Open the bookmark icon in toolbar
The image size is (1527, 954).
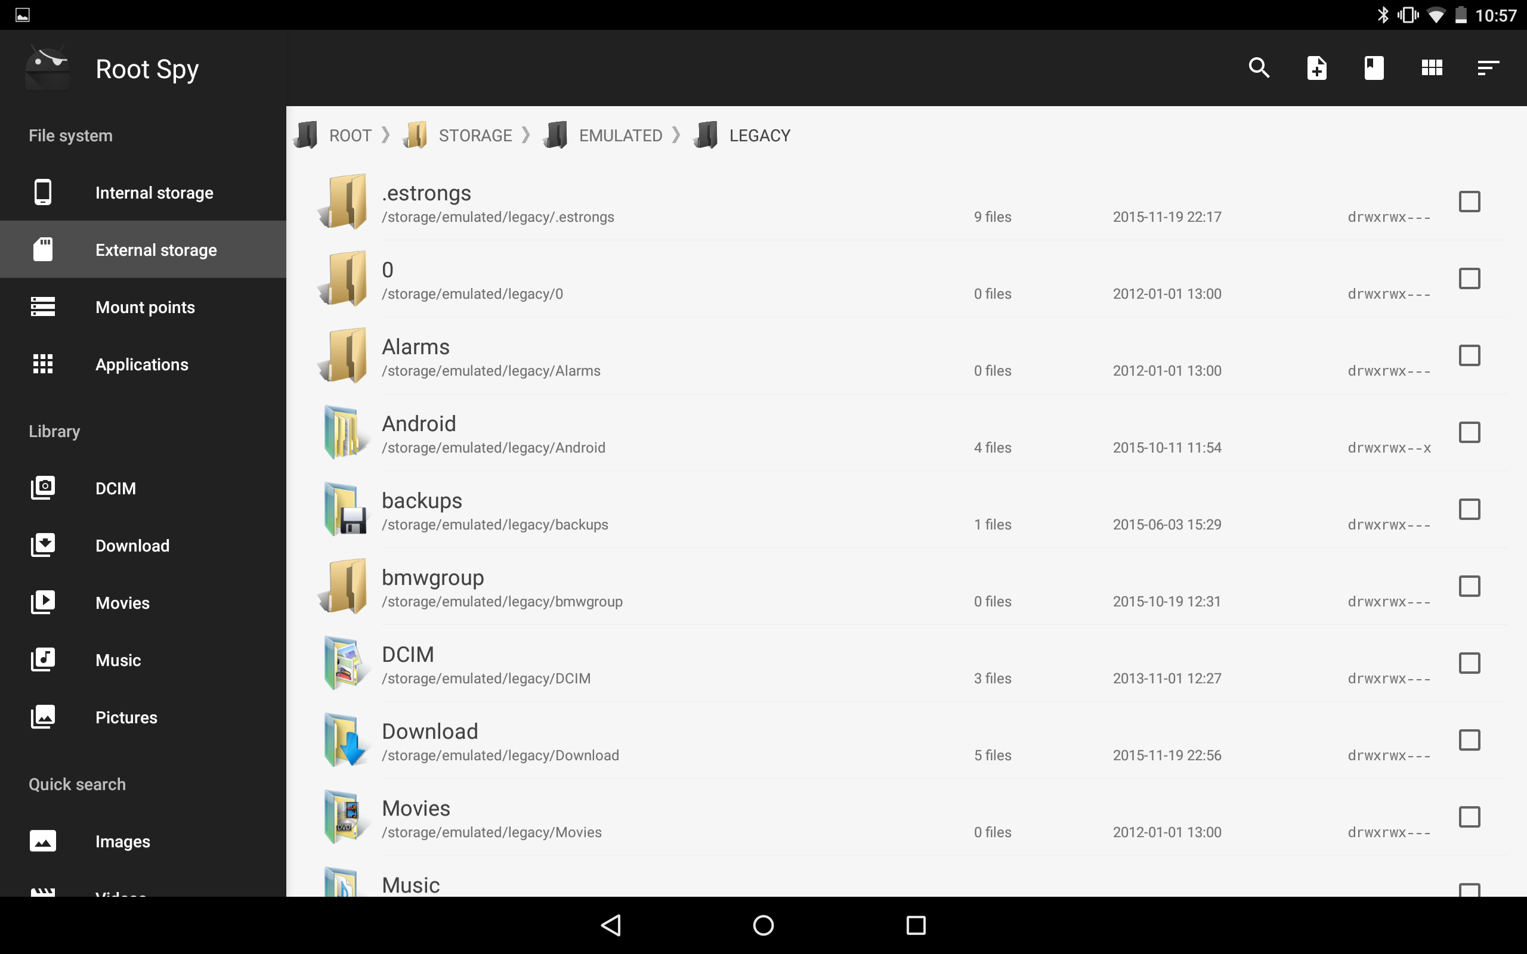click(1374, 67)
